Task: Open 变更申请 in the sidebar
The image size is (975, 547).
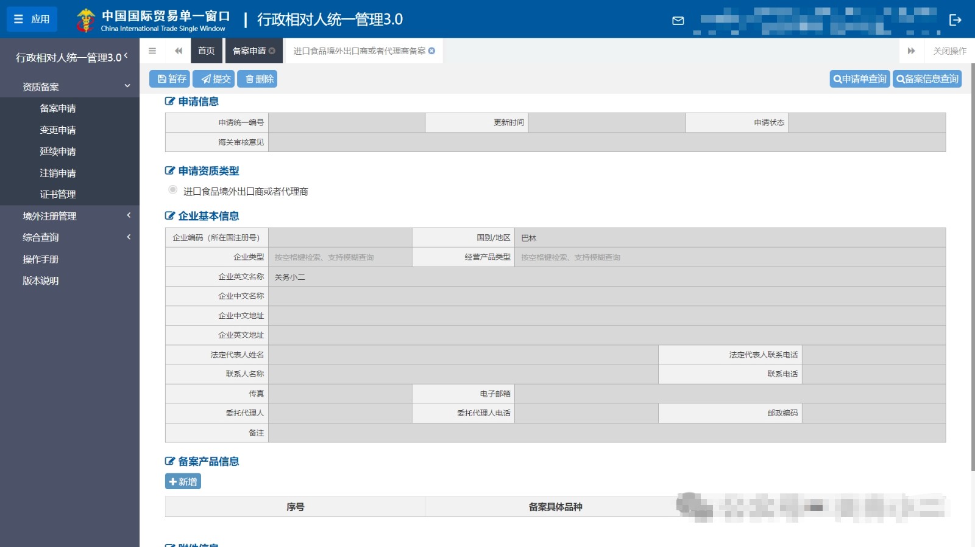Action: pos(58,130)
